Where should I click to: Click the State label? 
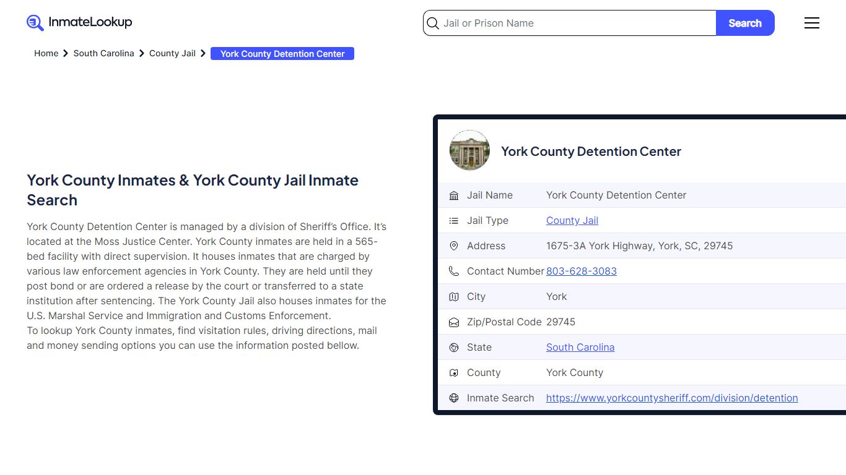pos(479,347)
